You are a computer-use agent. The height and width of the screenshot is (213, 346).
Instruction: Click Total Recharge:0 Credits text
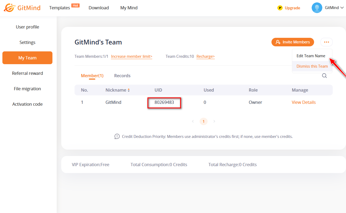pos(233,165)
